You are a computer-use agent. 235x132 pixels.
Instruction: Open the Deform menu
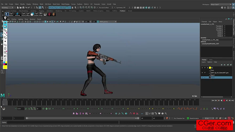(x=86, y=4)
